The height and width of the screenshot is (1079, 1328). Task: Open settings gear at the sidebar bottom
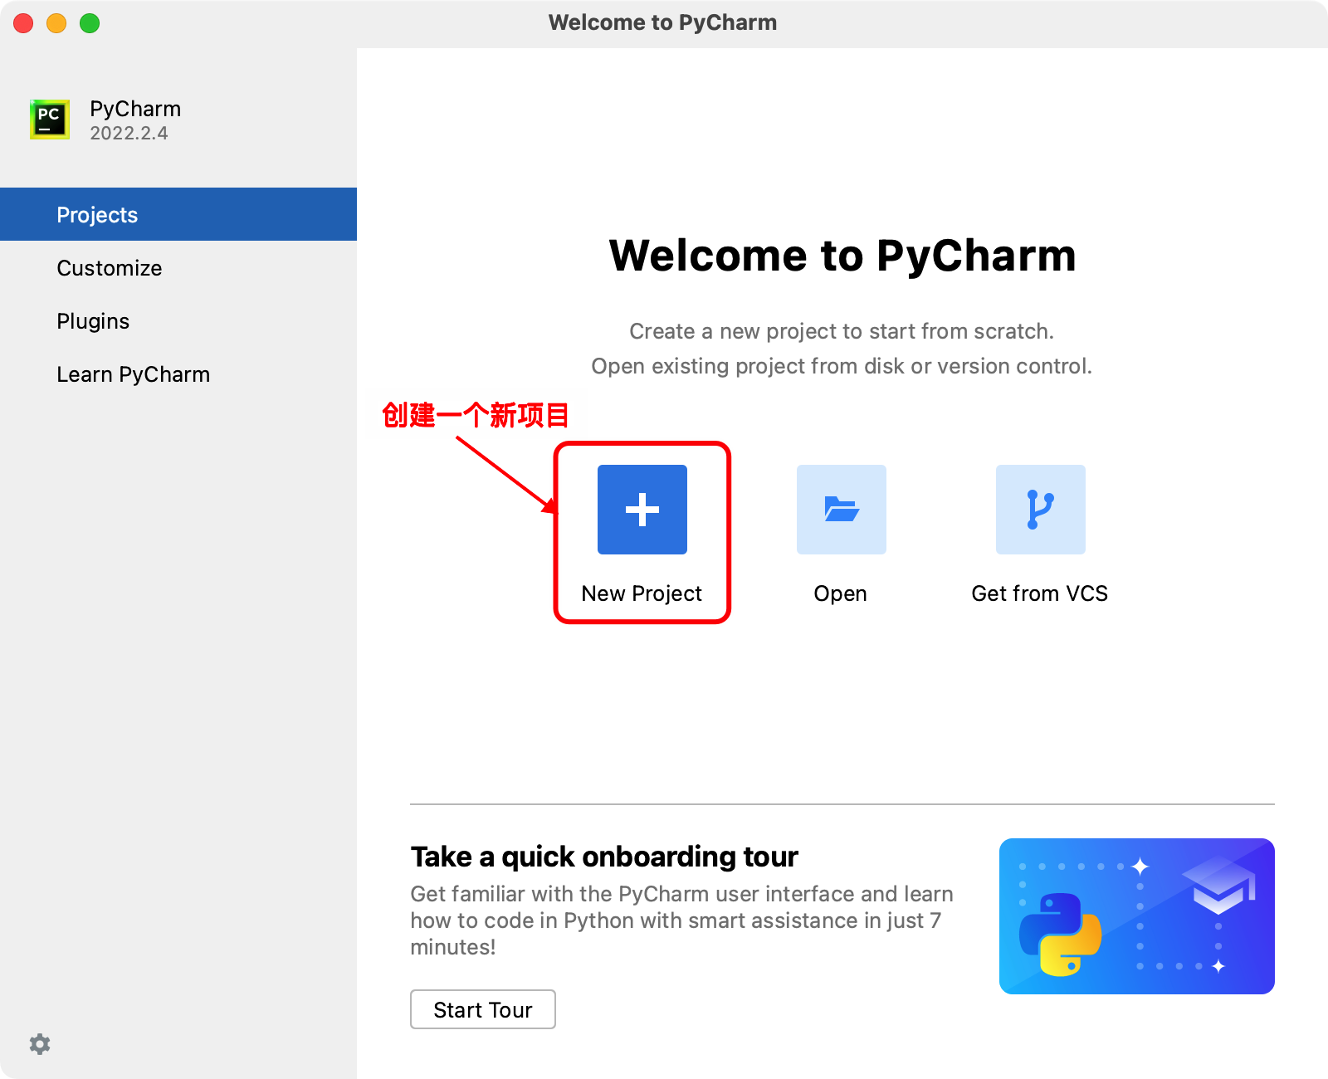tap(40, 1043)
